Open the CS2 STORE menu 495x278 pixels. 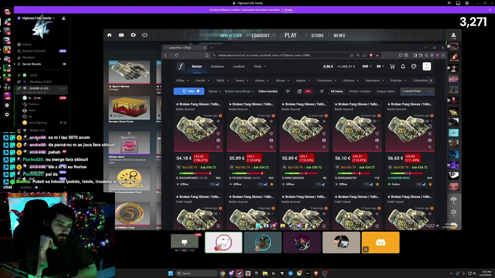tap(317, 36)
